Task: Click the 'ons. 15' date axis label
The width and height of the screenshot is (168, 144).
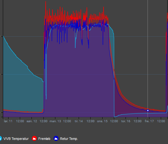Action: tap(102, 121)
